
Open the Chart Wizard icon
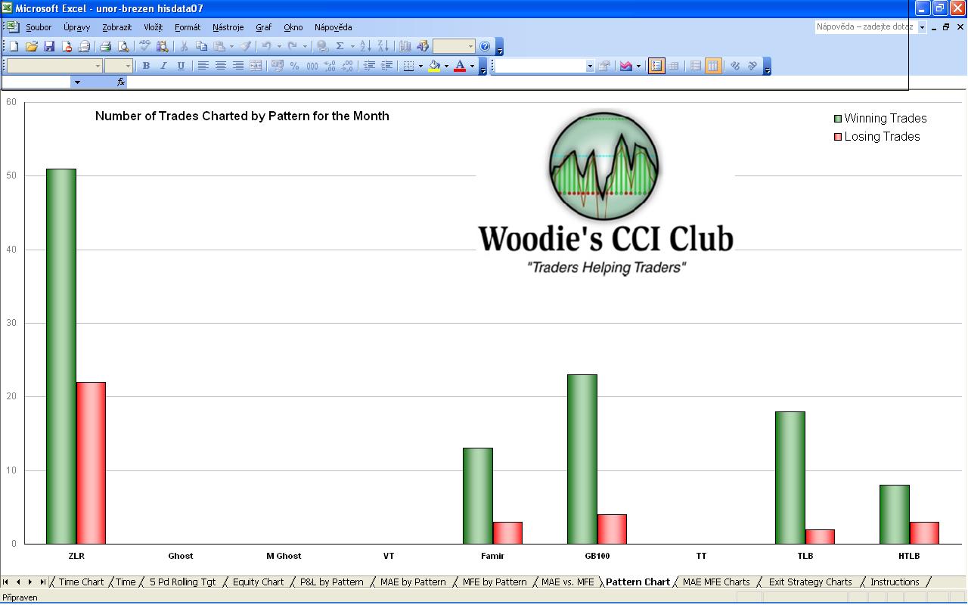click(405, 46)
